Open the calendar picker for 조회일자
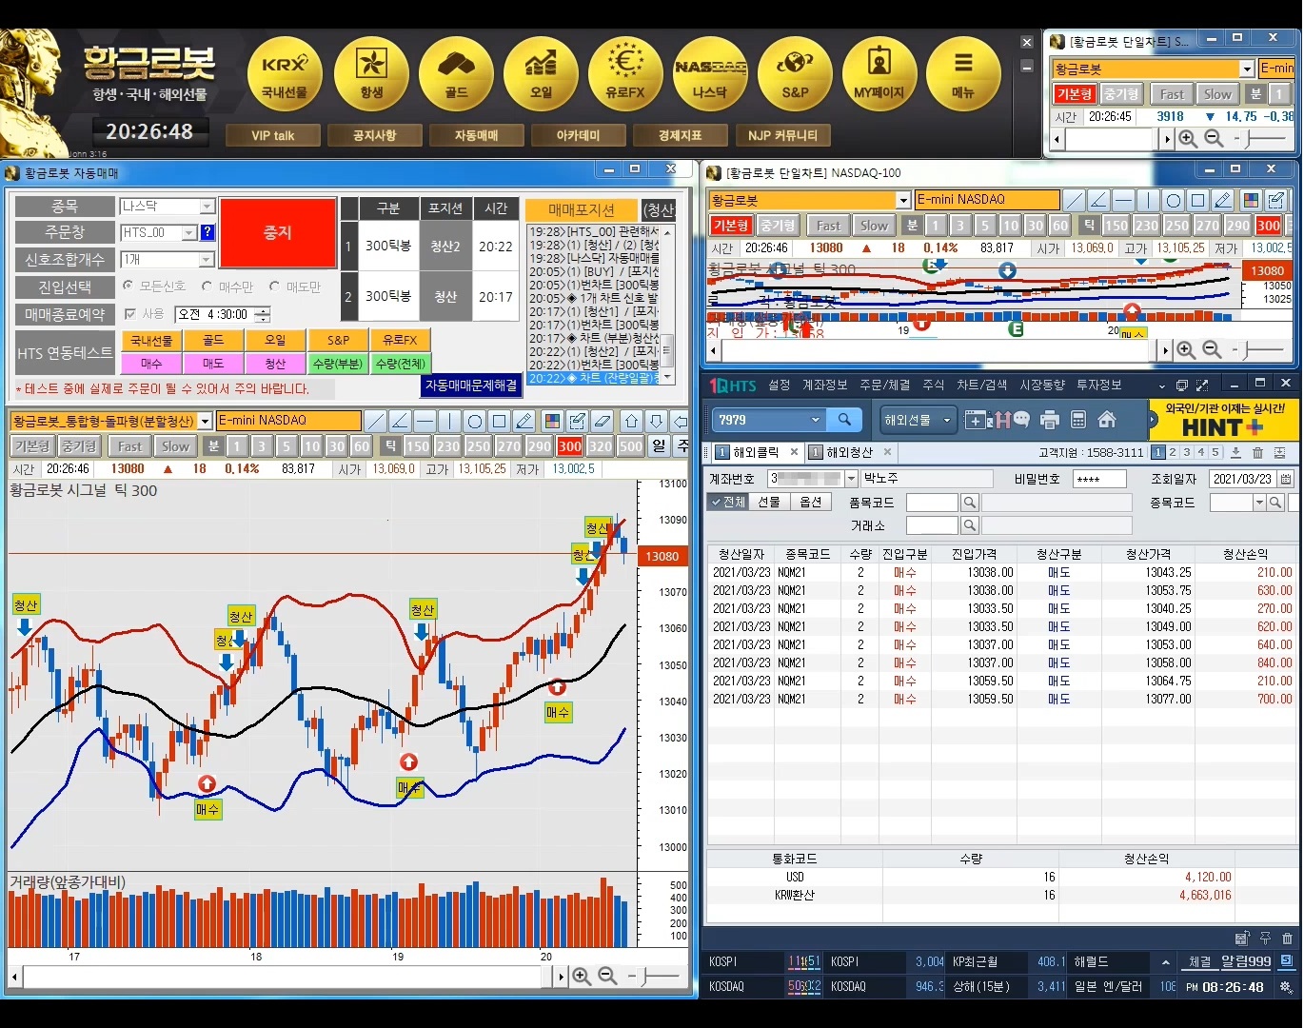The height and width of the screenshot is (1028, 1304). tap(1286, 479)
